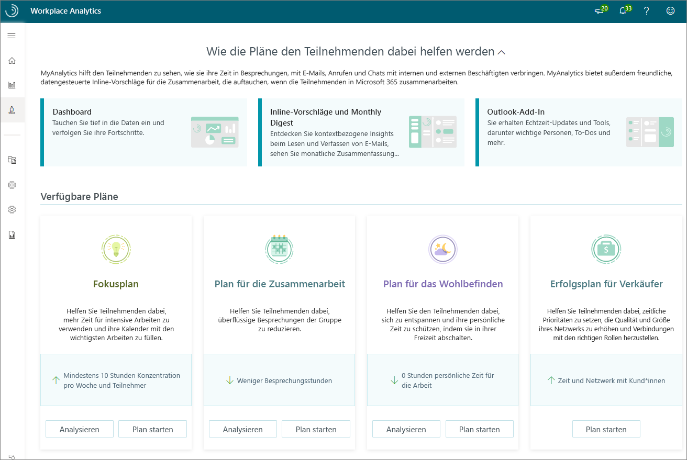Click the bottom sidebar settings icon

coord(12,456)
